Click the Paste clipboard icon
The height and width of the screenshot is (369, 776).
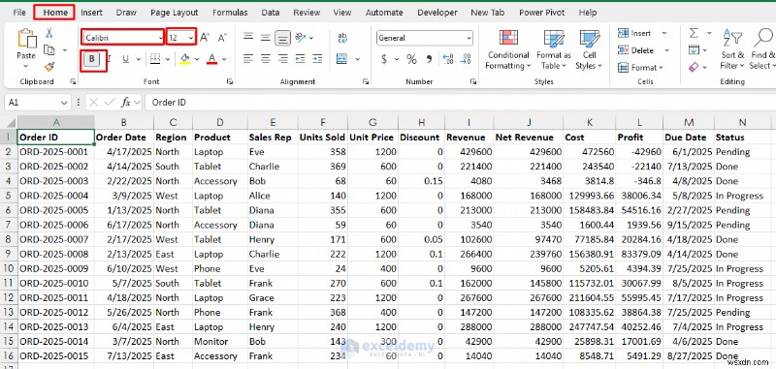(x=26, y=39)
